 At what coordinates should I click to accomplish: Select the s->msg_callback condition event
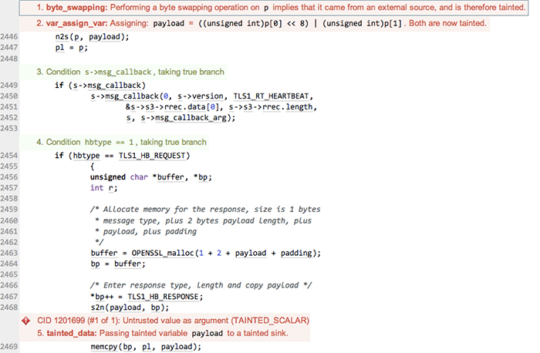(x=130, y=72)
